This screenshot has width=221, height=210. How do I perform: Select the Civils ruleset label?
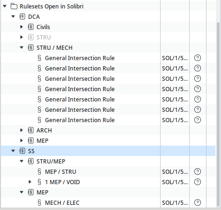pos(43,27)
